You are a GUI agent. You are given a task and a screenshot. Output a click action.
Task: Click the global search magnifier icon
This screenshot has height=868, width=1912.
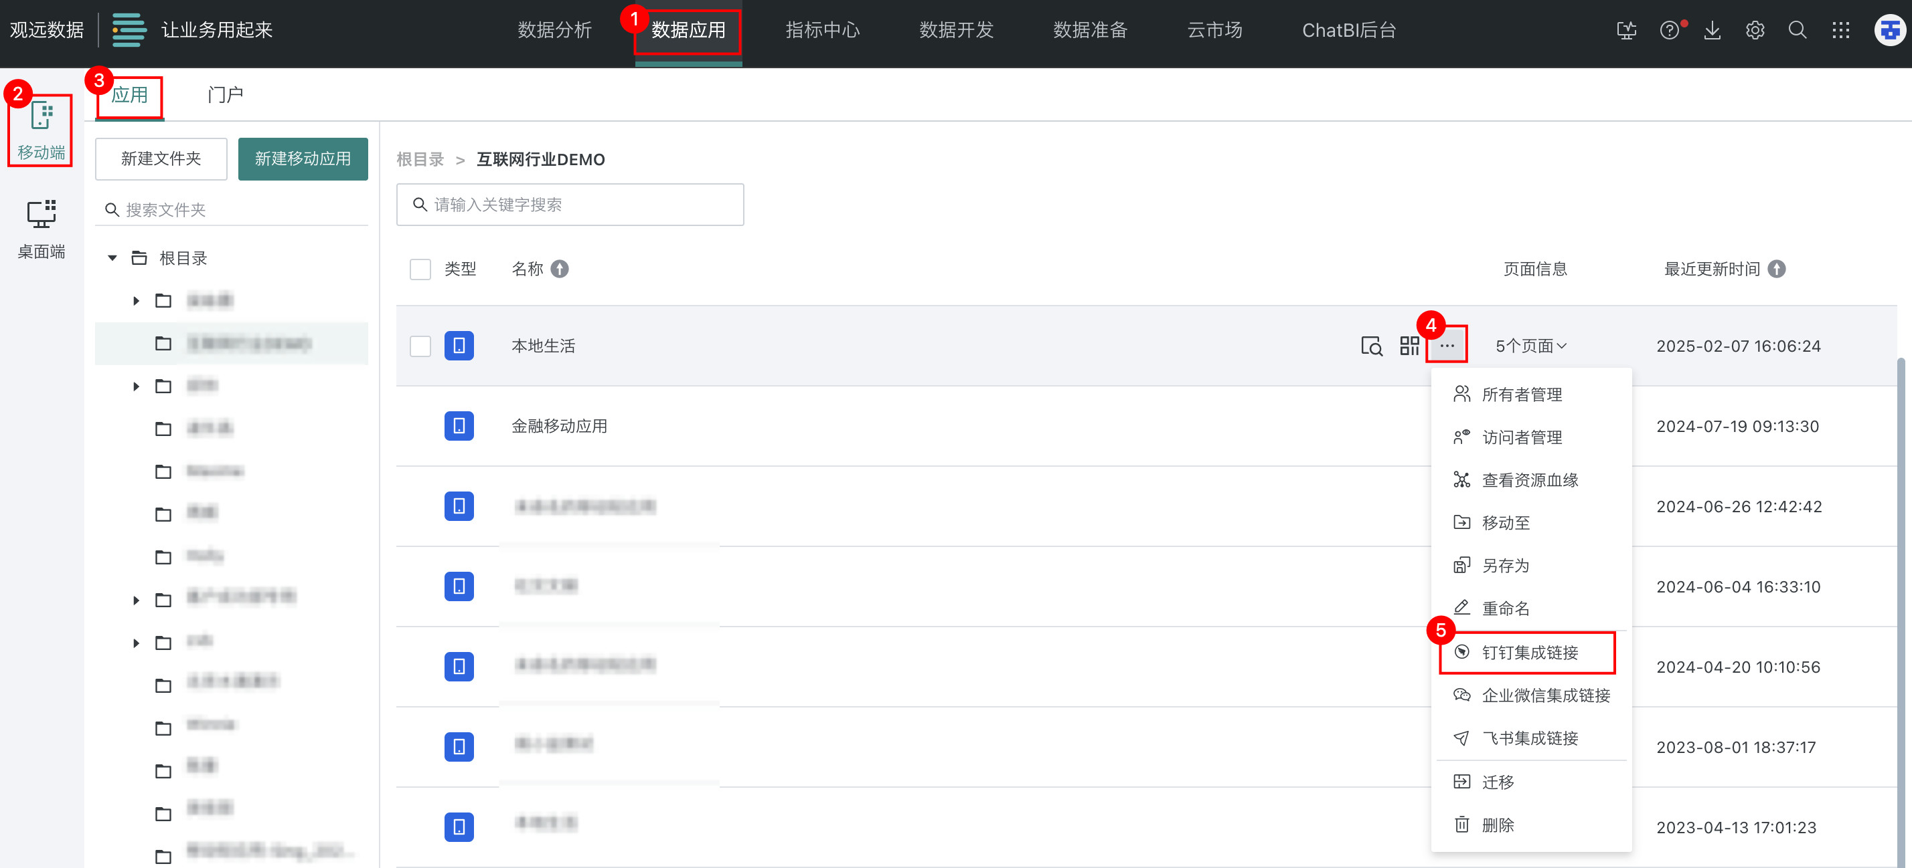tap(1797, 30)
